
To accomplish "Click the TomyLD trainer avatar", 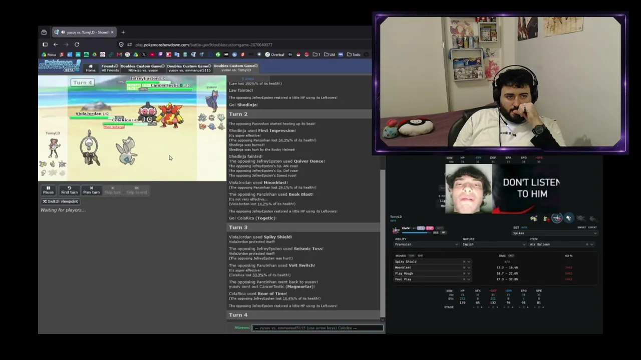I will coord(53,148).
